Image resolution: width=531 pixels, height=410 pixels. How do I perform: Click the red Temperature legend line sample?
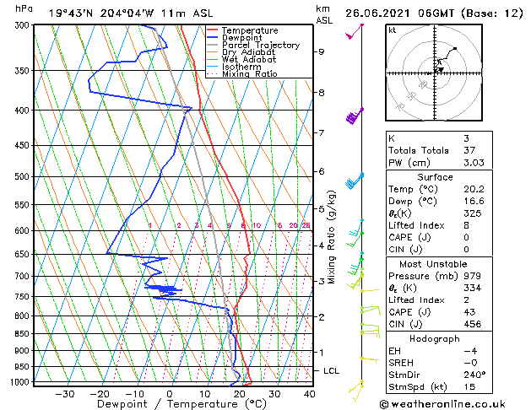[212, 30]
